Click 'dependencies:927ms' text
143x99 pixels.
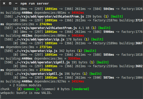tap(50, 81)
